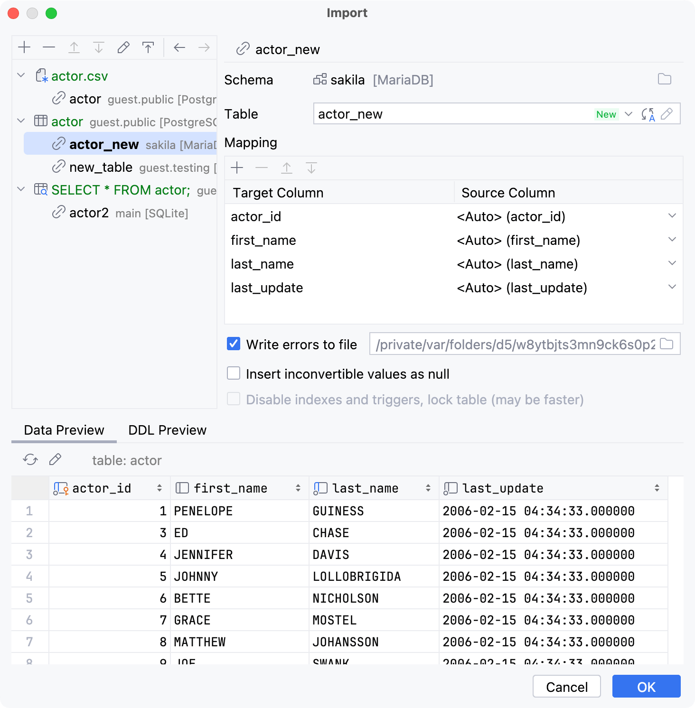Uncheck Write errors to file
Image resolution: width=695 pixels, height=708 pixels.
[233, 344]
